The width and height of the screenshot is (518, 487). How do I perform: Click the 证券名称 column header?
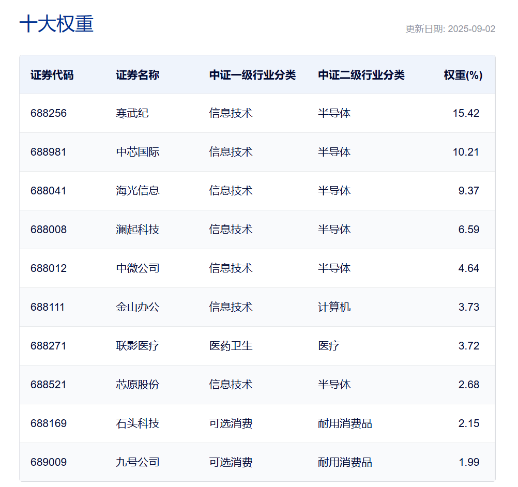coord(138,75)
